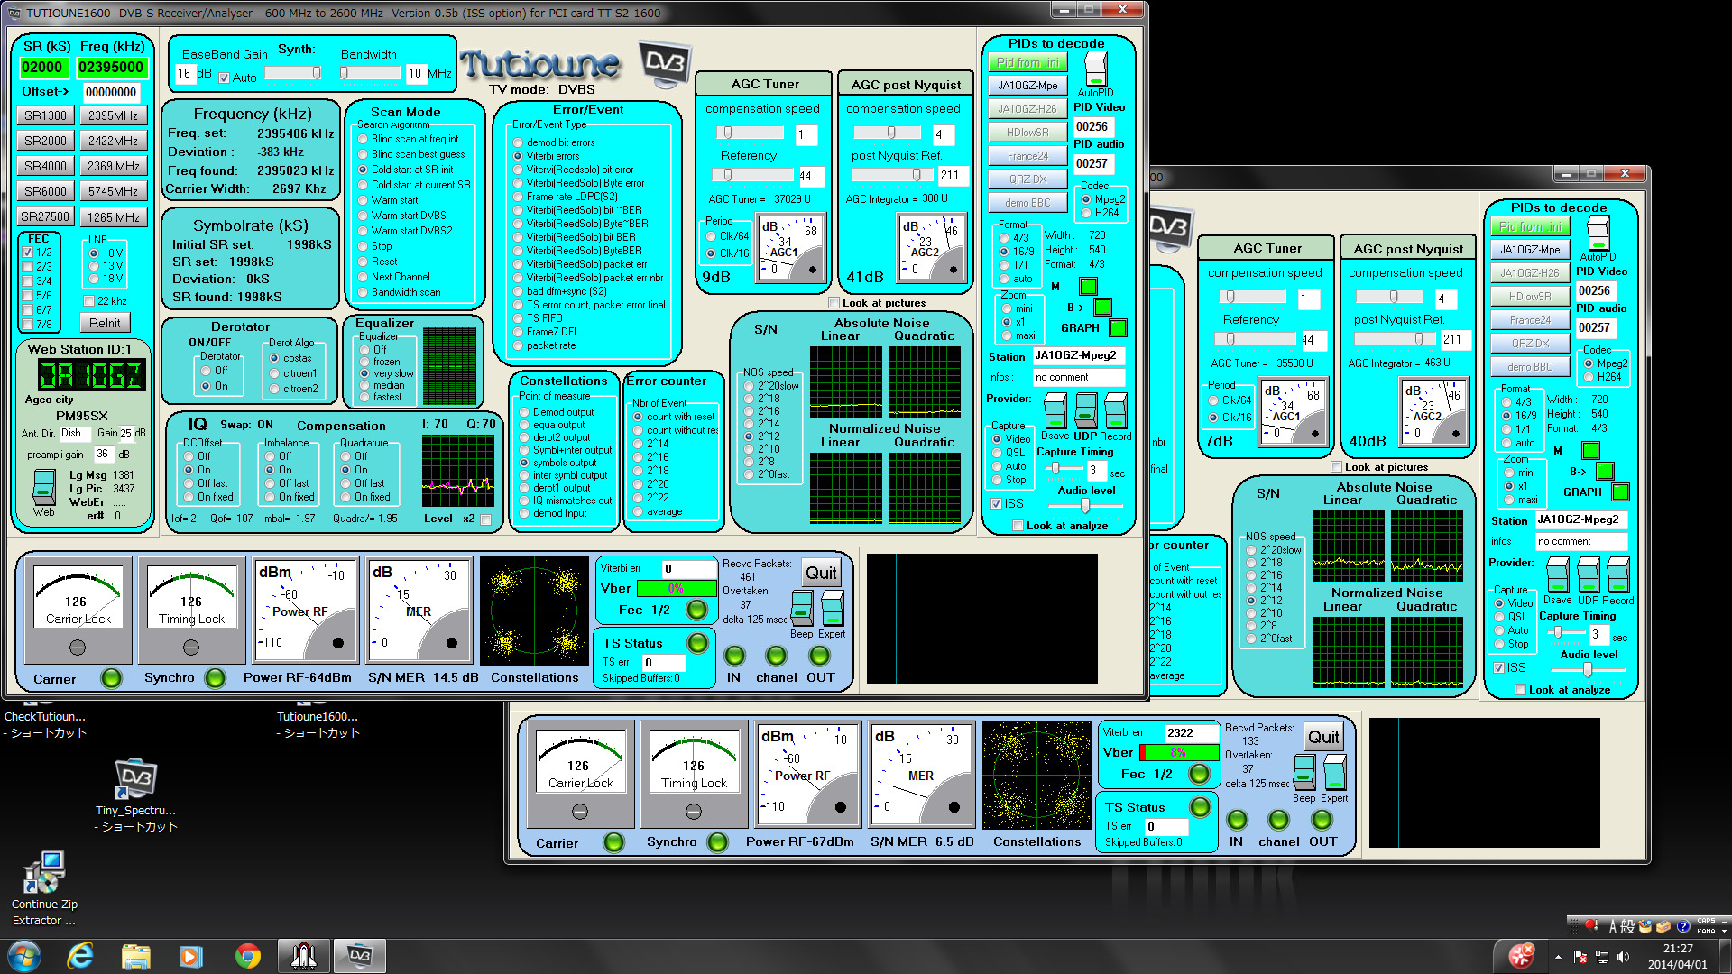Image resolution: width=1732 pixels, height=974 pixels.
Task: Enable the 22 khz checkbox
Action: [x=88, y=301]
